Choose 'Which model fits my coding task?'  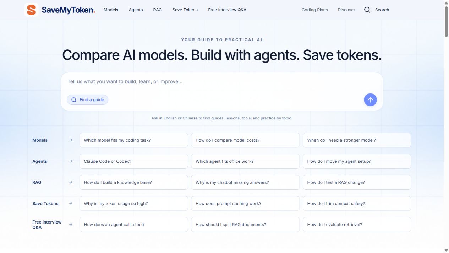click(134, 140)
